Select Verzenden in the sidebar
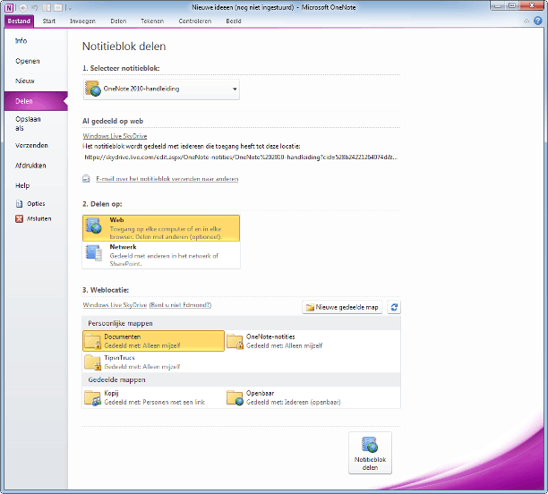548x494 pixels. coord(31,145)
